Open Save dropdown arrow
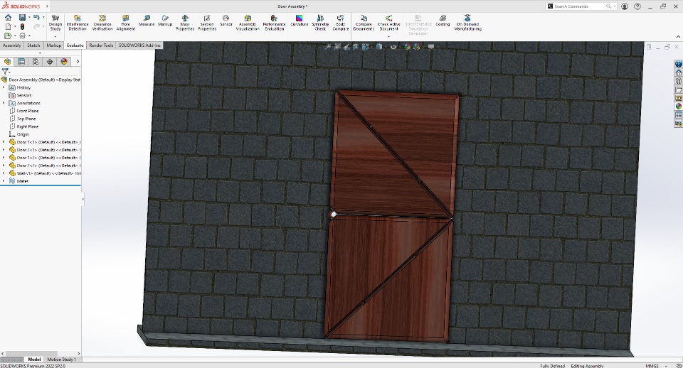Screen dimensions: 683x368 click(29, 17)
